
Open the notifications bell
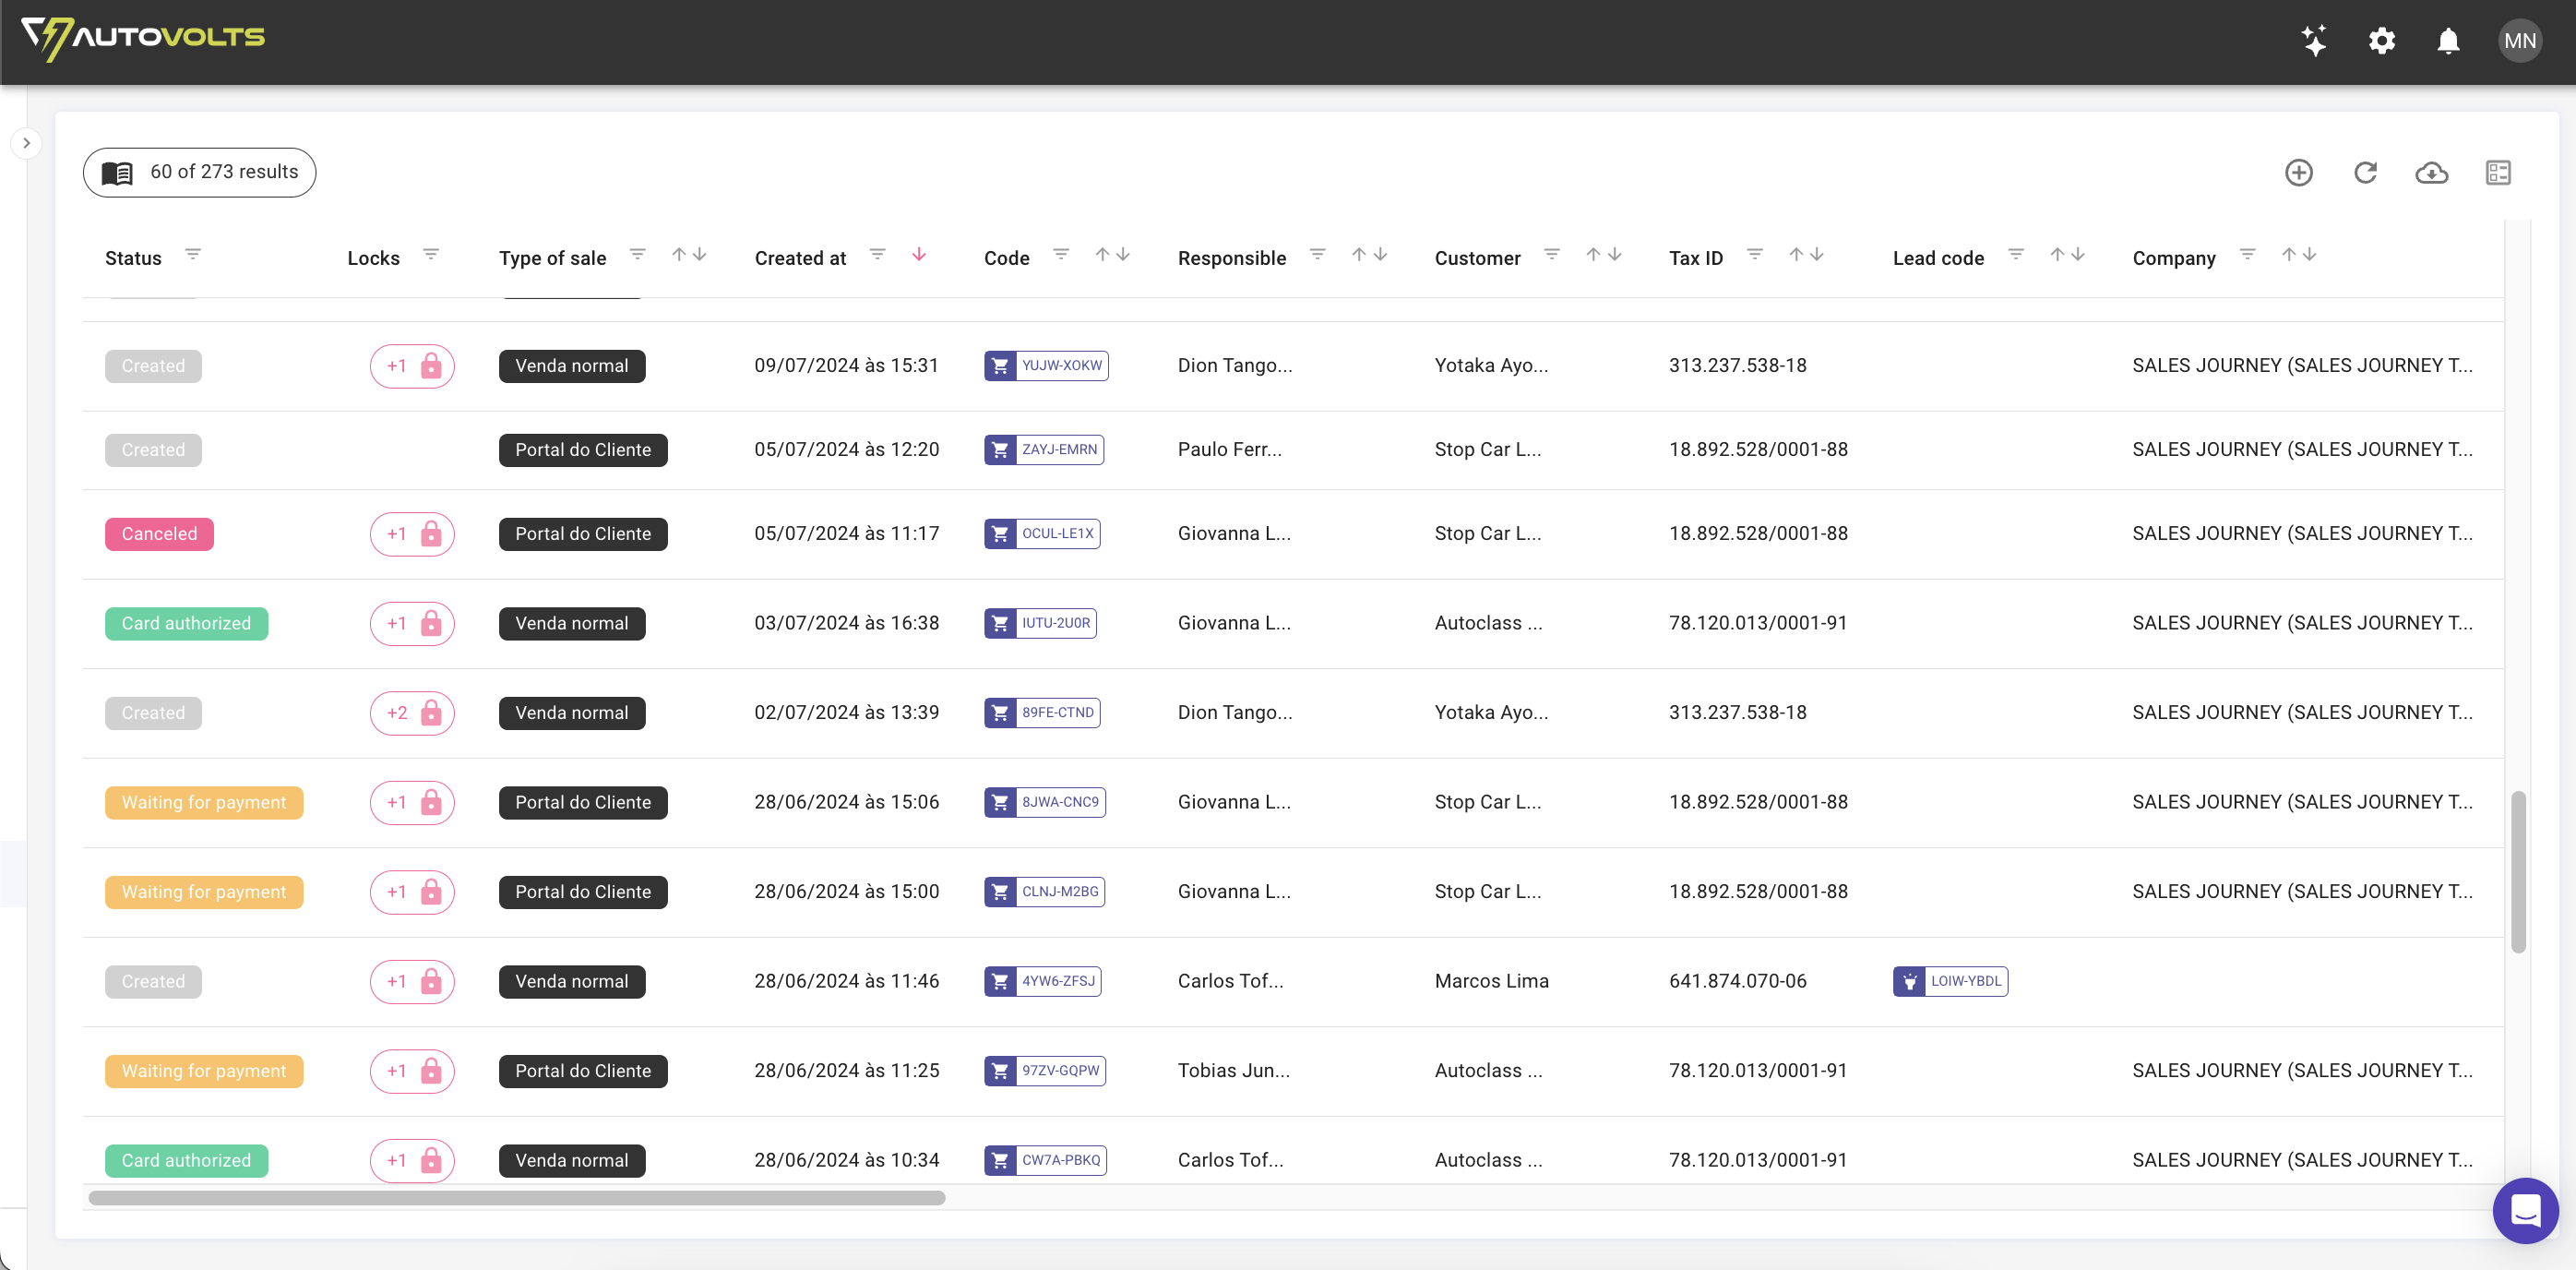click(x=2448, y=41)
